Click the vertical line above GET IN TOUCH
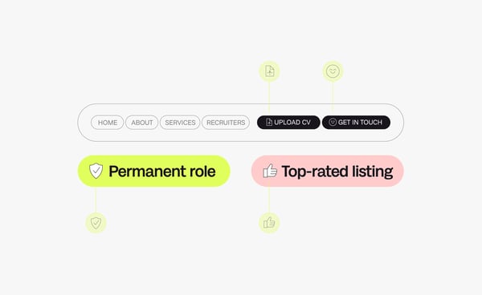 [x=333, y=96]
